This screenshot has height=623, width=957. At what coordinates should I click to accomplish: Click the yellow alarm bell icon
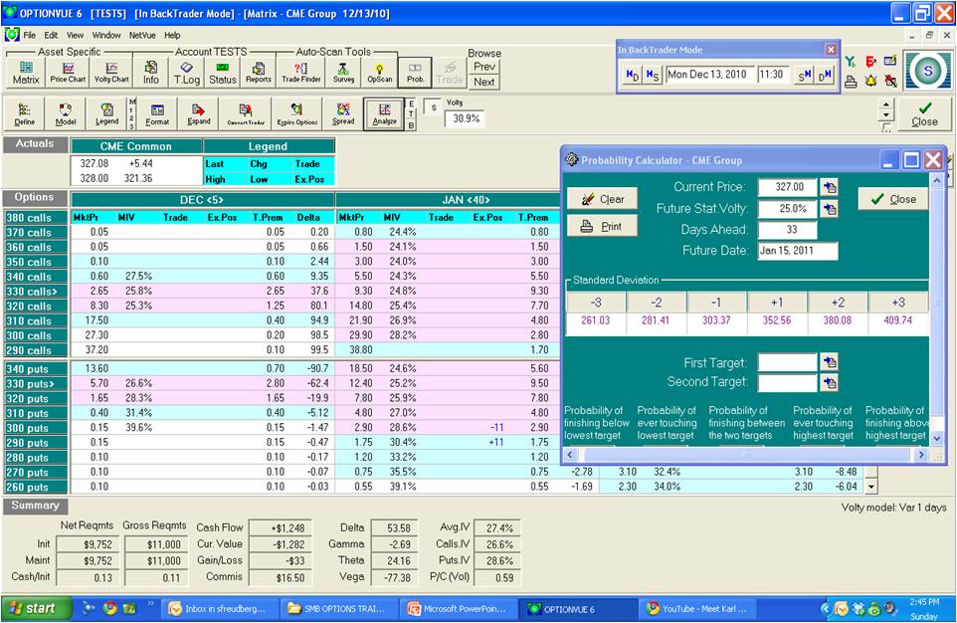(x=870, y=81)
